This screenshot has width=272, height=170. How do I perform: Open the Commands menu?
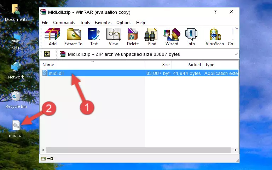[x=64, y=23]
